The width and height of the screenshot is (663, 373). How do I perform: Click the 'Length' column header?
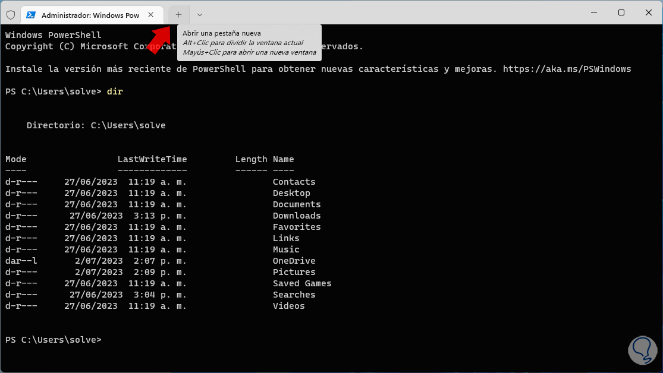[x=251, y=159]
